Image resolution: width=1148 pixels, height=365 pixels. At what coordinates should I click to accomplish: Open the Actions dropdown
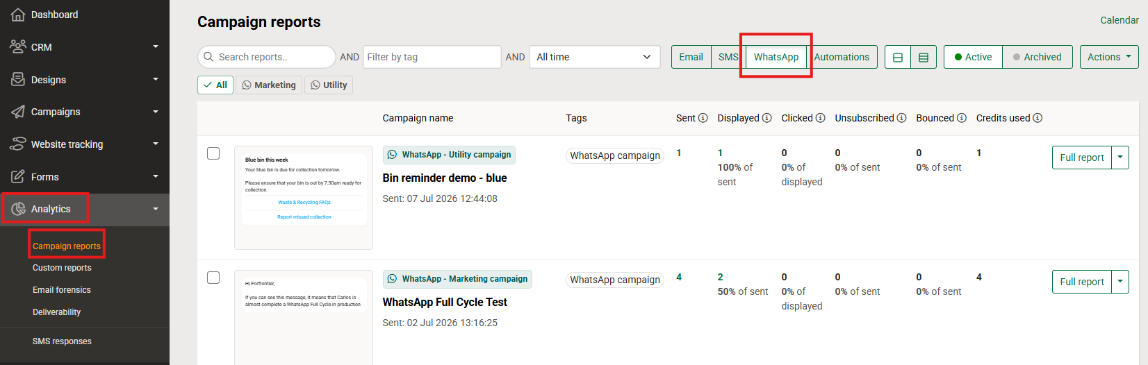click(1109, 57)
